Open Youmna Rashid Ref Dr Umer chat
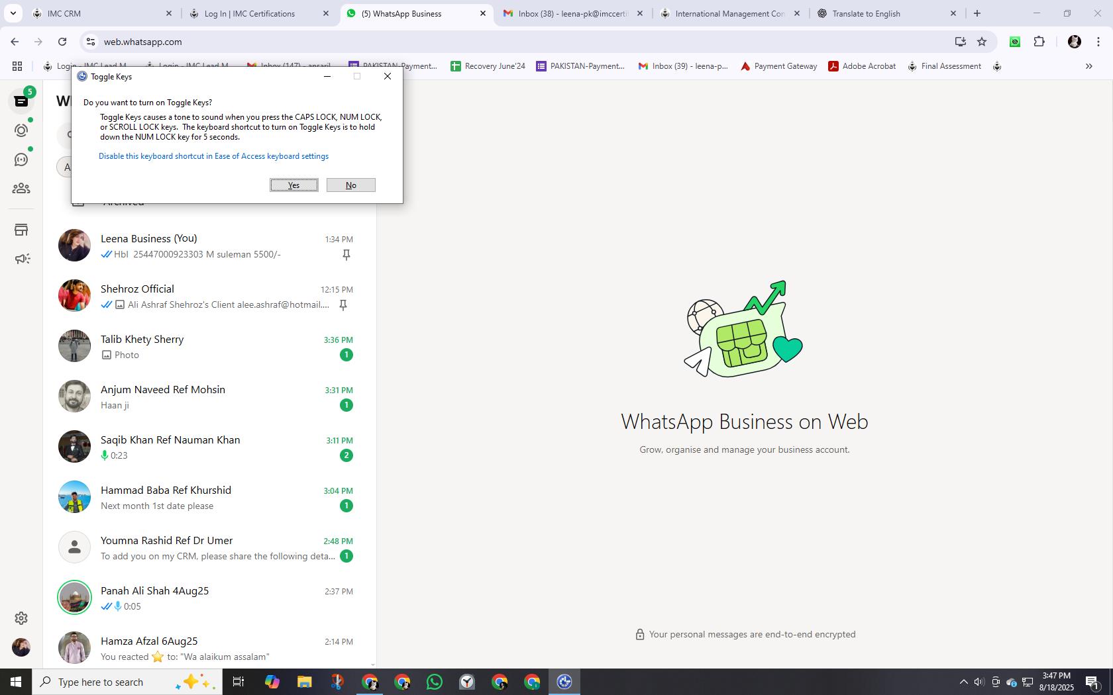 click(209, 547)
